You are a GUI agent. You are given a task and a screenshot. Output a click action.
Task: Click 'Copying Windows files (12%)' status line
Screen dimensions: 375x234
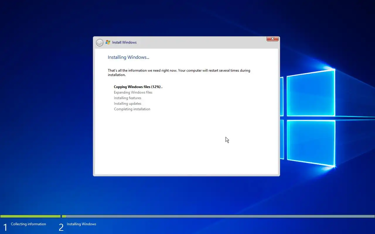pyautogui.click(x=138, y=87)
